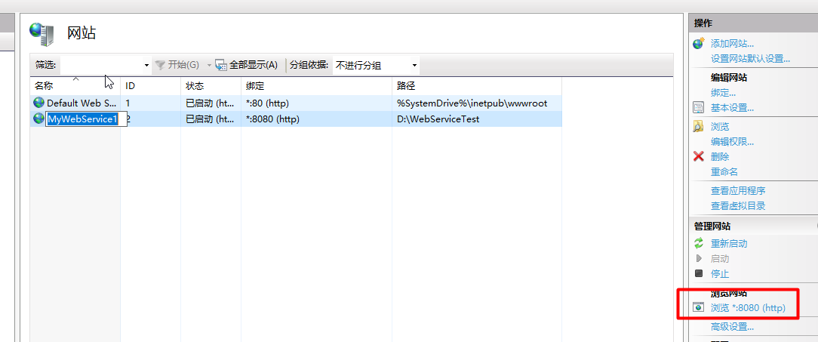Click the red 删除 X icon
Viewport: 818px width, 342px height.
pyautogui.click(x=699, y=156)
